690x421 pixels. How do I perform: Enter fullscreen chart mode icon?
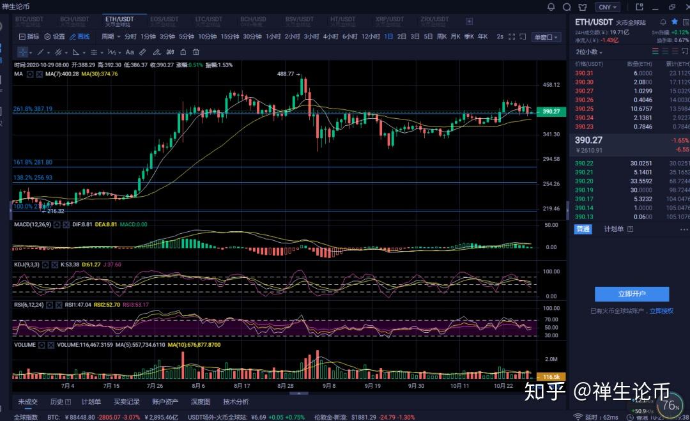tap(511, 37)
